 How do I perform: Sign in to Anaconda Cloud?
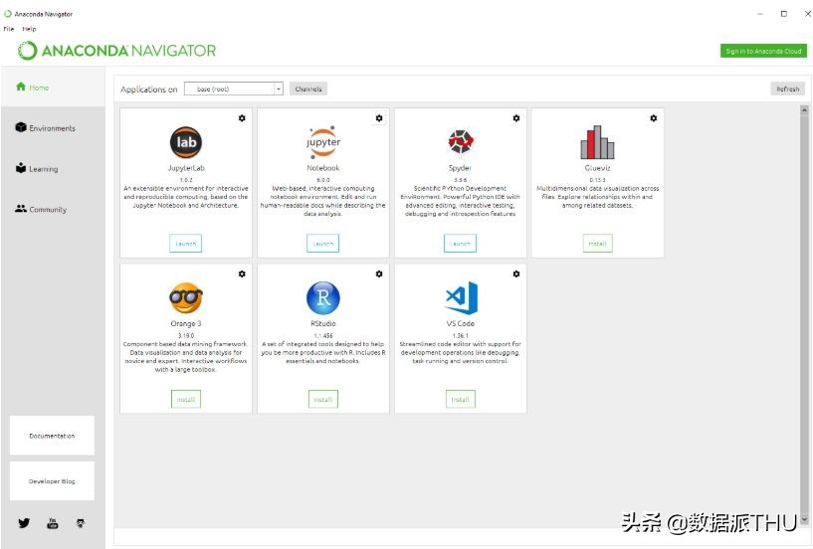click(x=763, y=51)
